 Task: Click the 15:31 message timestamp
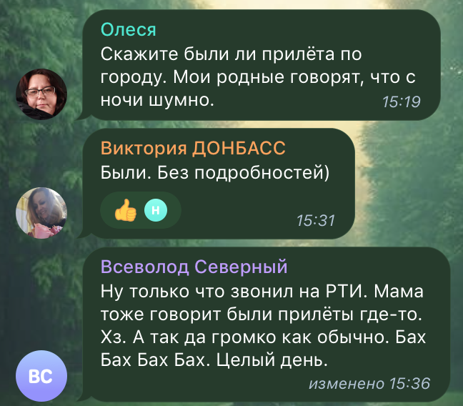coord(316,221)
